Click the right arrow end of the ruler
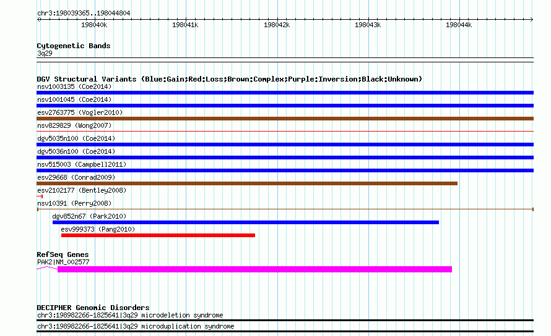 point(532,19)
